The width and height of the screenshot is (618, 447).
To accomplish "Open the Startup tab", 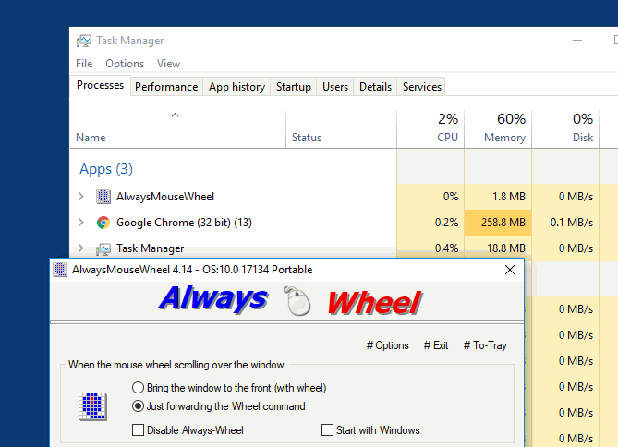I will coord(294,87).
